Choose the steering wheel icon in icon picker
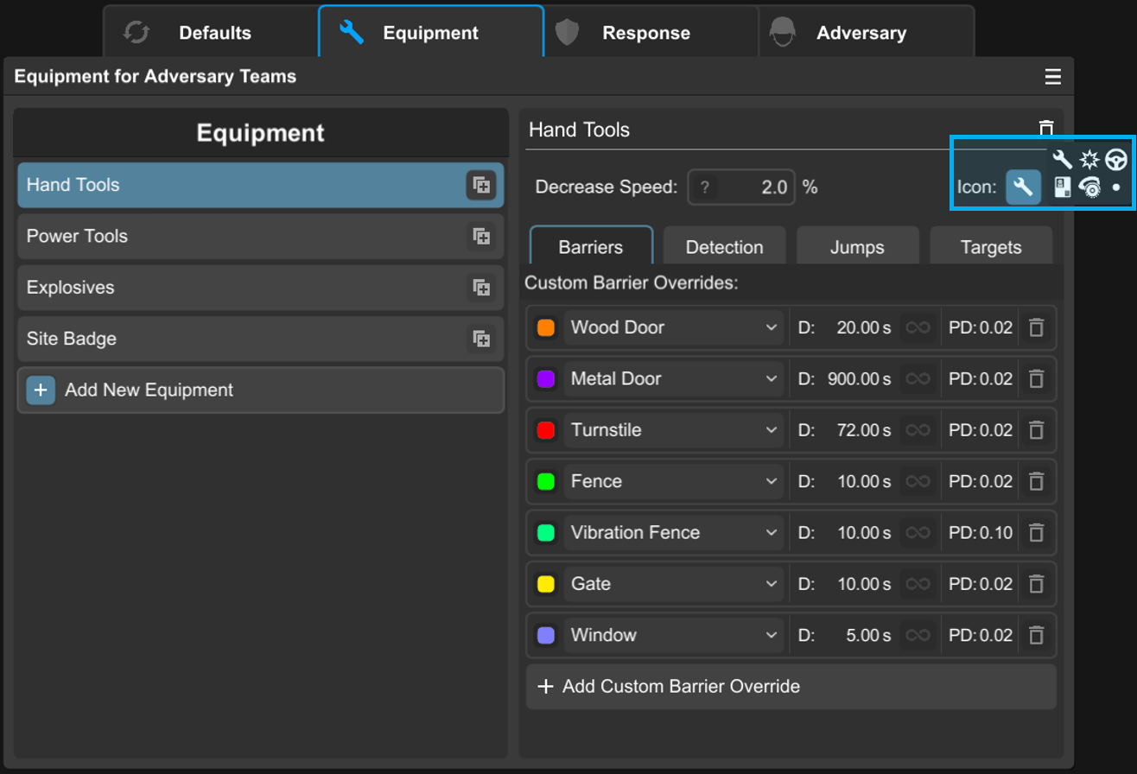Screen dimensions: 1137x774 pyautogui.click(x=1116, y=159)
